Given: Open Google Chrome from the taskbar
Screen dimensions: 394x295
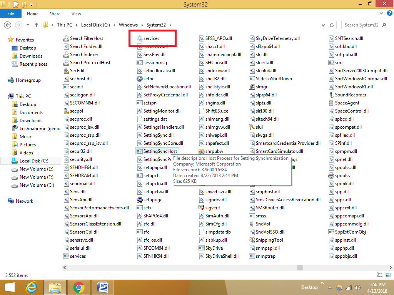Looking at the screenshot, I should [78, 287].
